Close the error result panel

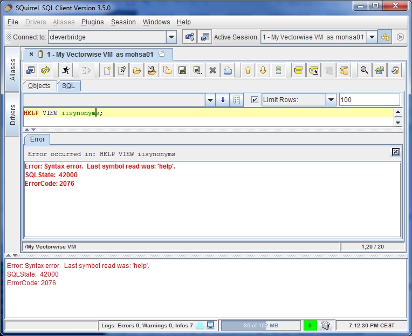click(x=395, y=152)
